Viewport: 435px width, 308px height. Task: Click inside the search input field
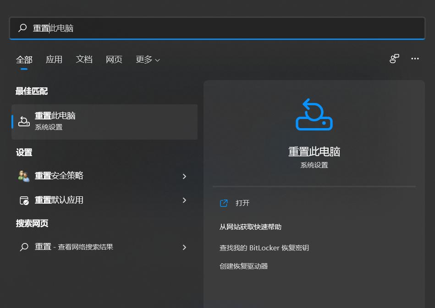138,28
